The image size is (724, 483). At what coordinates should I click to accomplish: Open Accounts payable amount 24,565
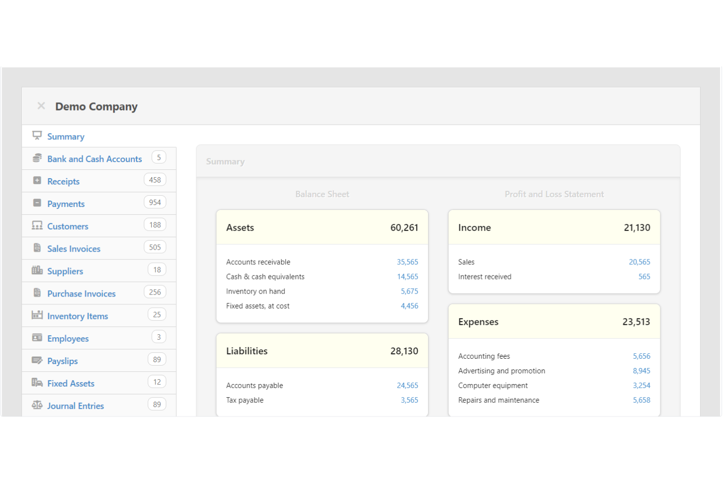(407, 386)
